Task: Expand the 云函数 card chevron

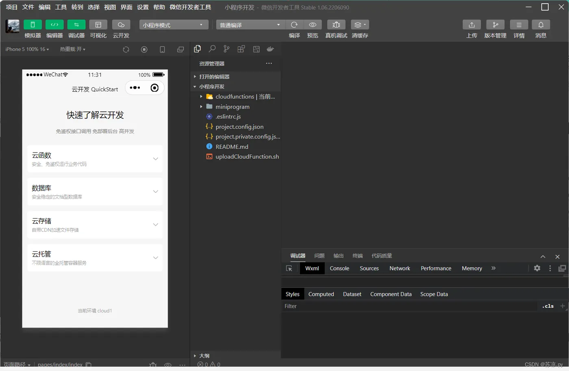Action: tap(156, 159)
